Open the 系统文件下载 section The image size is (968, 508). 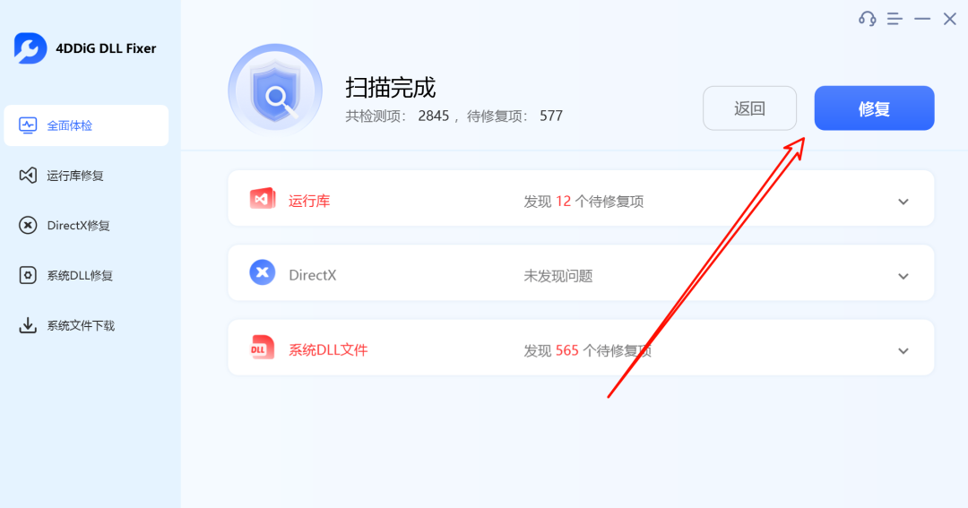click(86, 325)
